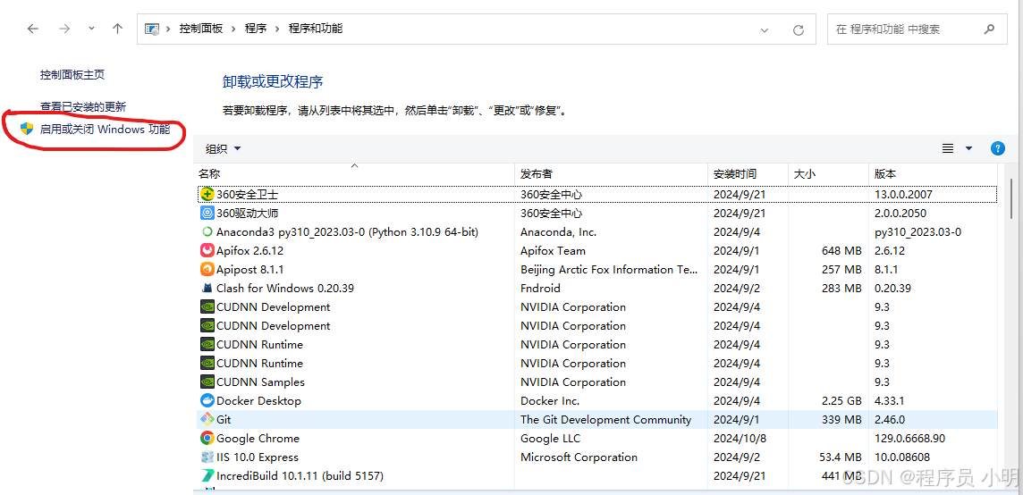The height and width of the screenshot is (495, 1023).
Task: Click the 129.0.6668.90 version cell
Action: click(910, 438)
